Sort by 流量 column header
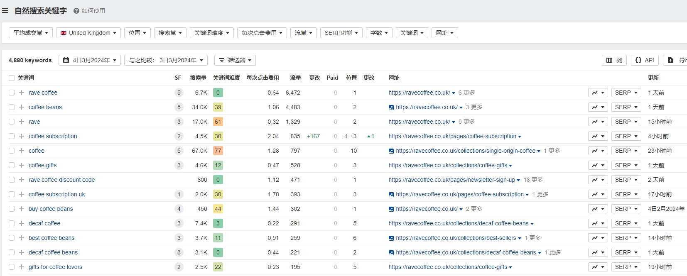This screenshot has width=687, height=276. click(295, 78)
